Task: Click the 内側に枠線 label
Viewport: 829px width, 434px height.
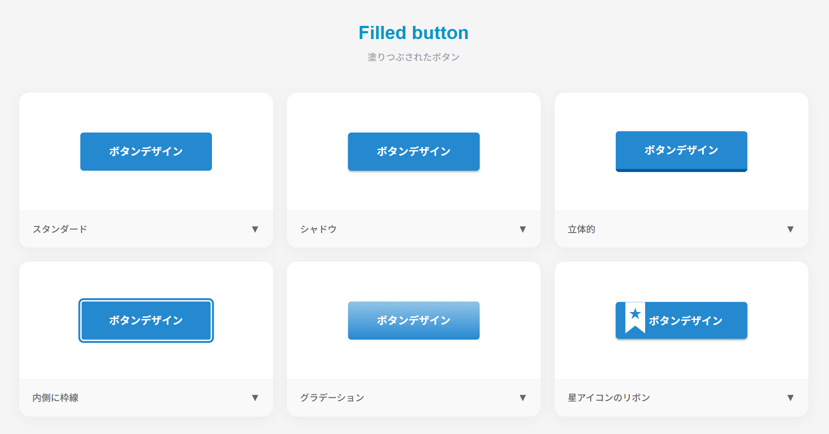Action: pyautogui.click(x=55, y=398)
